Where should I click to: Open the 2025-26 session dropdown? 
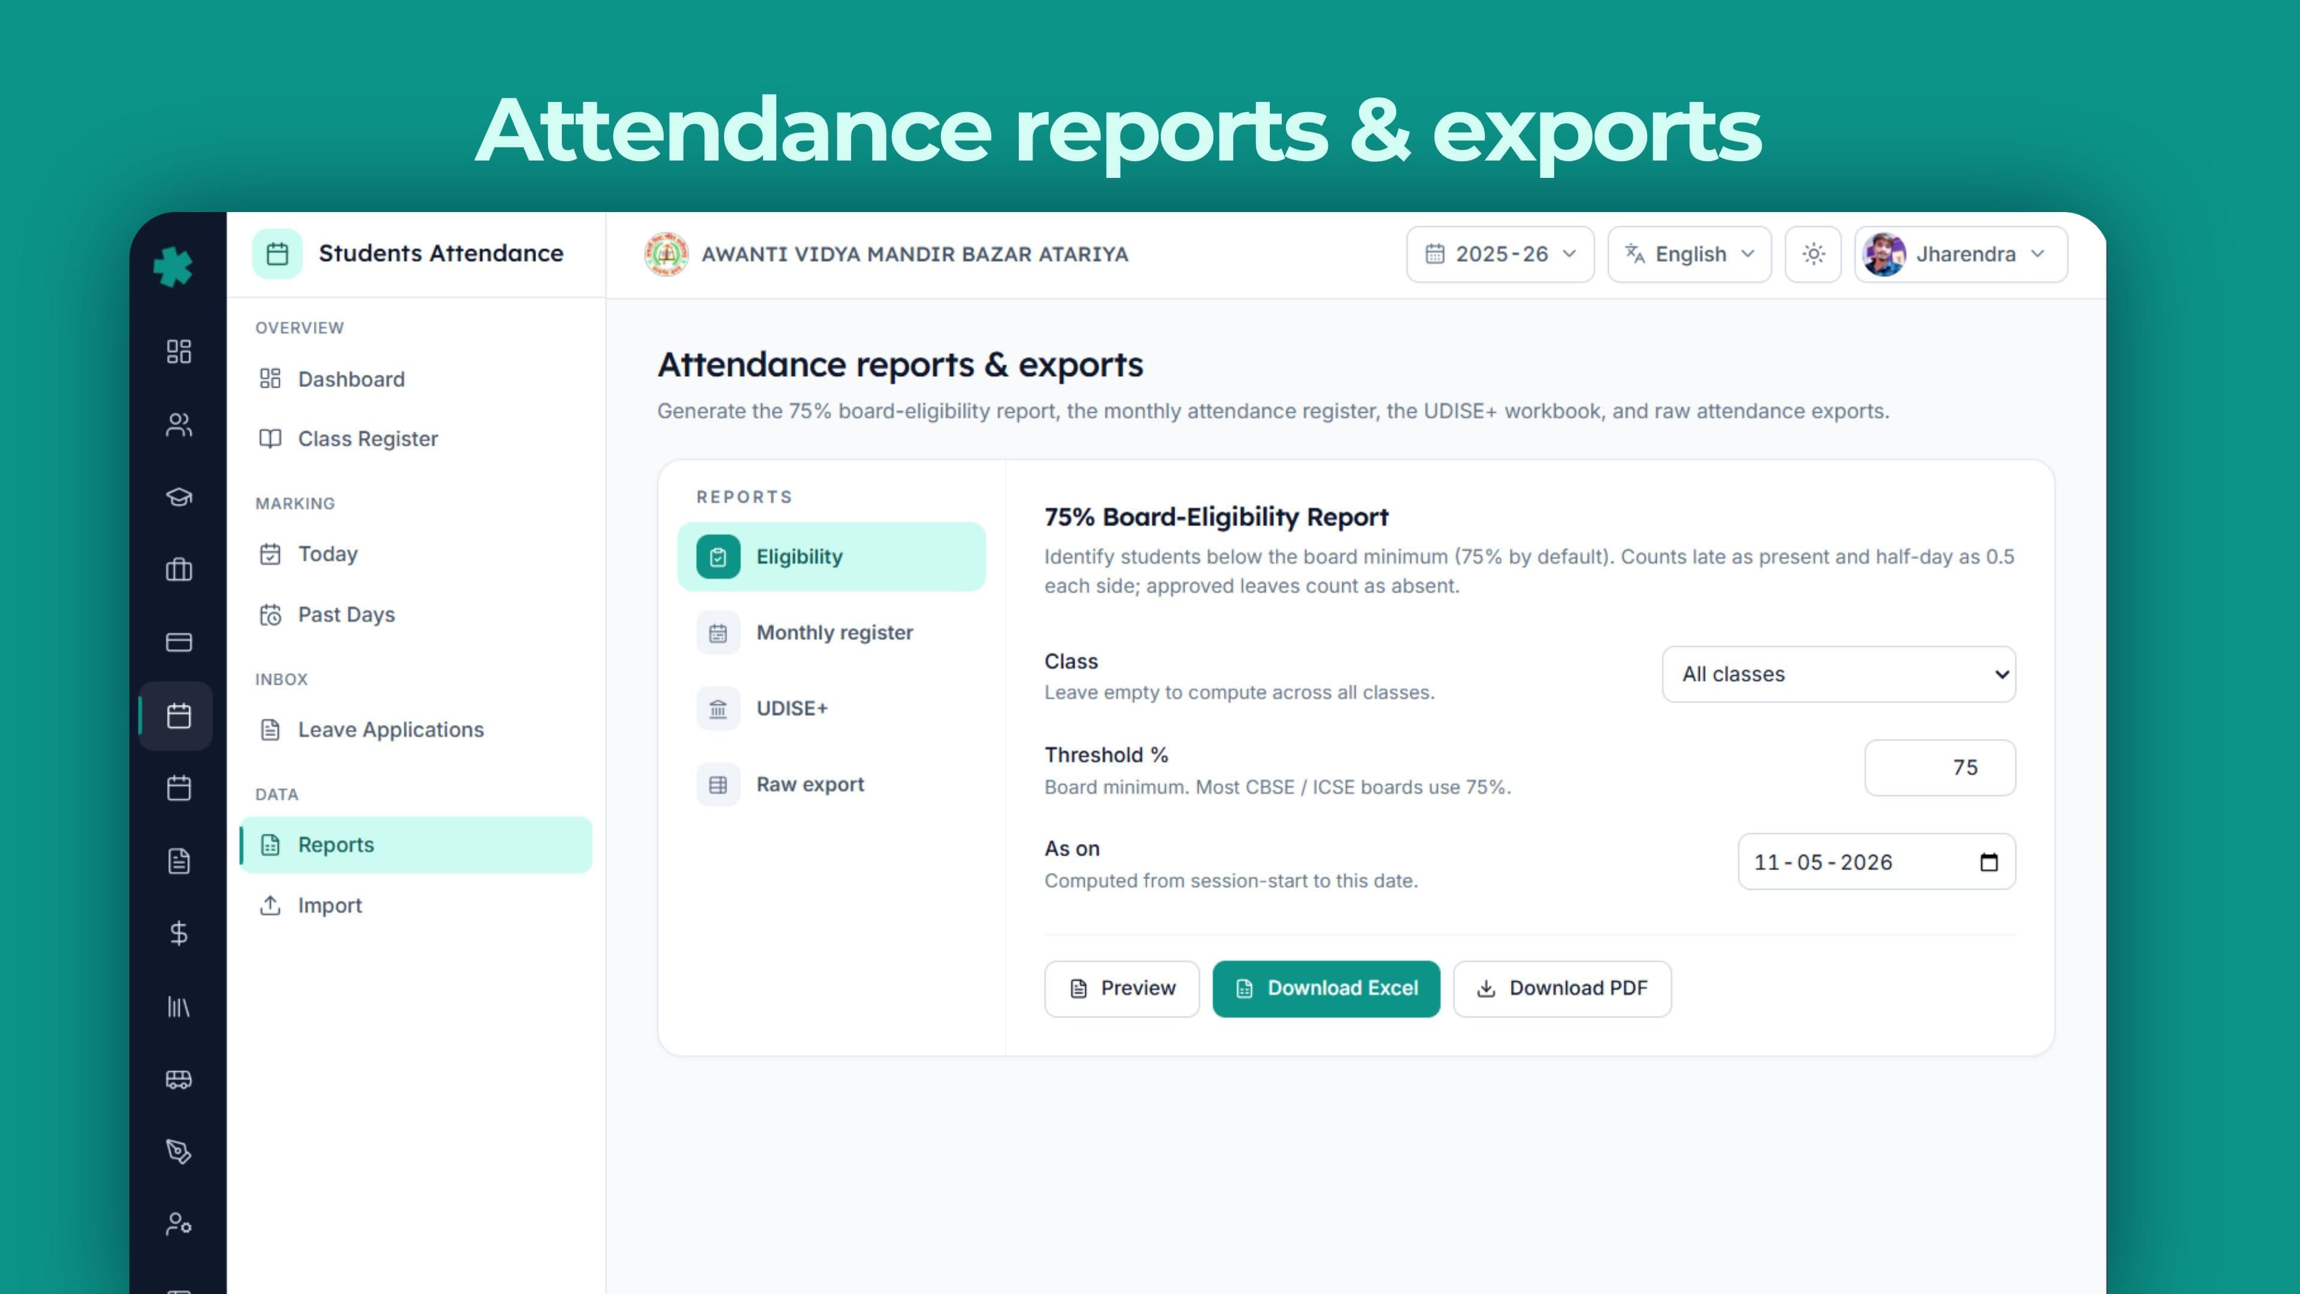point(1500,255)
